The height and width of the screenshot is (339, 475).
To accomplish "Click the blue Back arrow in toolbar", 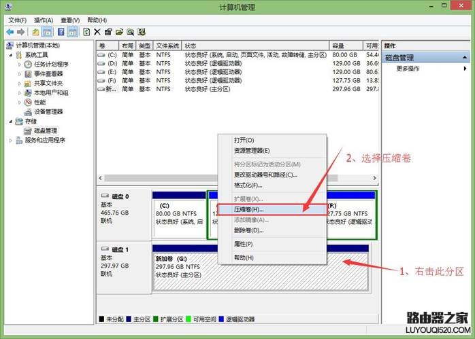I will (10, 32).
